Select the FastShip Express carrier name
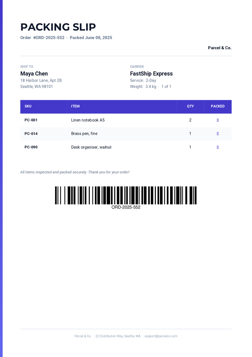 [151, 74]
